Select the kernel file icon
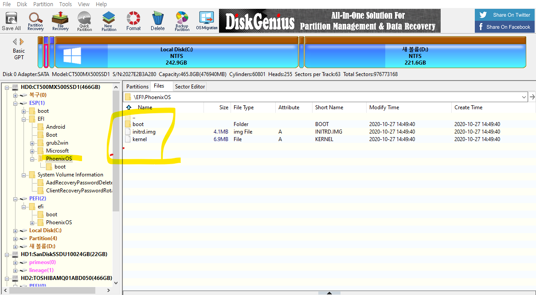Image resolution: width=536 pixels, height=295 pixels. [x=128, y=139]
